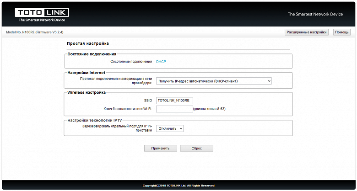357x191 pixels.
Task: Click the 'Сосотояние подключения' label
Action: 131,62
